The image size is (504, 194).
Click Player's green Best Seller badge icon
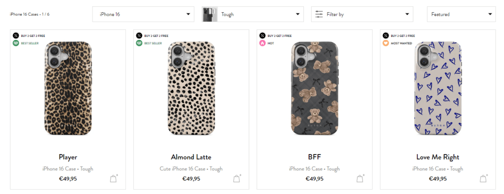tap(16, 43)
